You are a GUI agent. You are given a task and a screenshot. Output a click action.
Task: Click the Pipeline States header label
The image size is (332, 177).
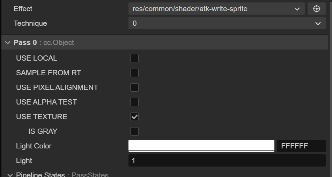click(x=40, y=175)
